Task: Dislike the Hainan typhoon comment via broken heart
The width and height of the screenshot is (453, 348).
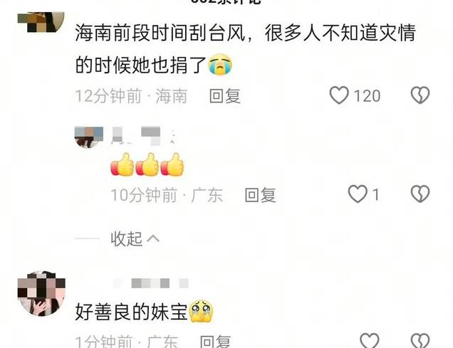Action: pyautogui.click(x=420, y=95)
